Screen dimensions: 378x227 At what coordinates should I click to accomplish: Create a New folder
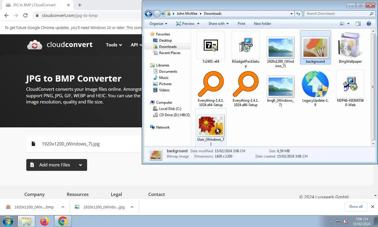[x=263, y=24]
